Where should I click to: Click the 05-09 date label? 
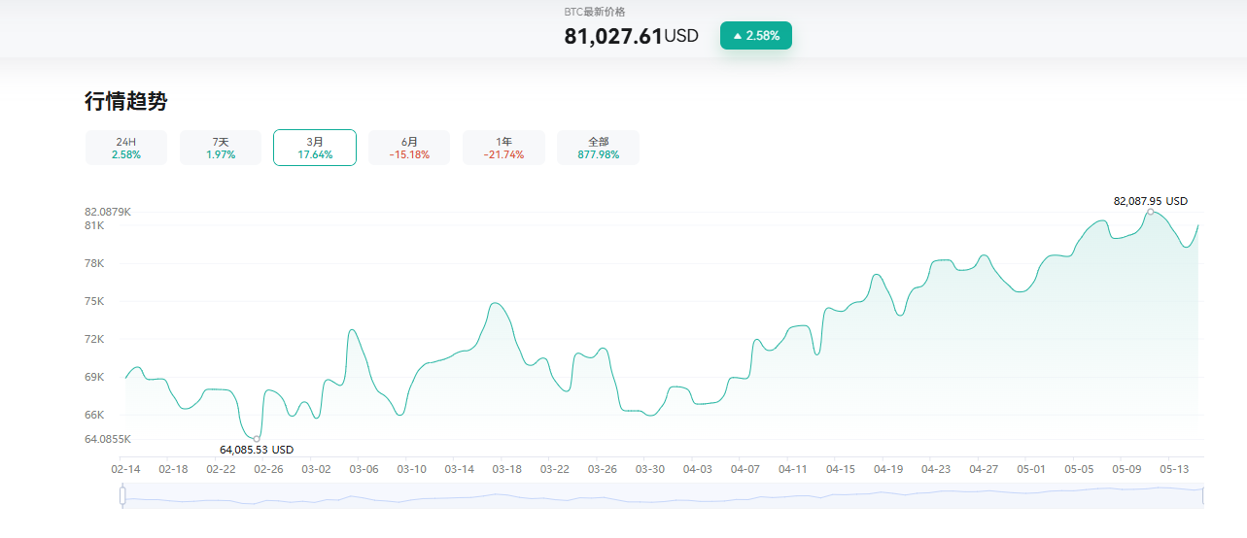pyautogui.click(x=1126, y=469)
